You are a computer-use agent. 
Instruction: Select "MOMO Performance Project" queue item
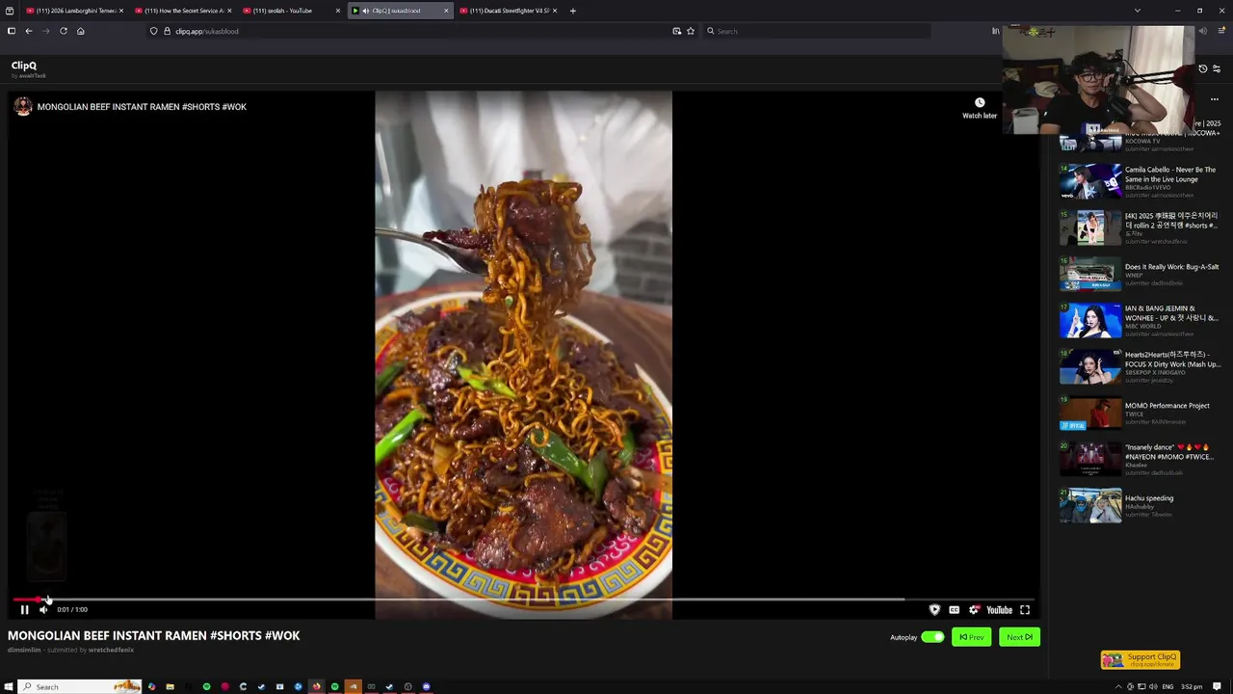[x=1167, y=406]
